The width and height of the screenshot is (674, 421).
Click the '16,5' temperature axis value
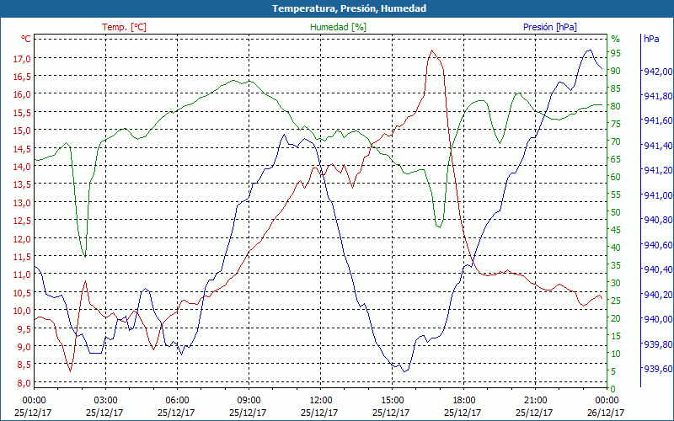click(x=23, y=77)
